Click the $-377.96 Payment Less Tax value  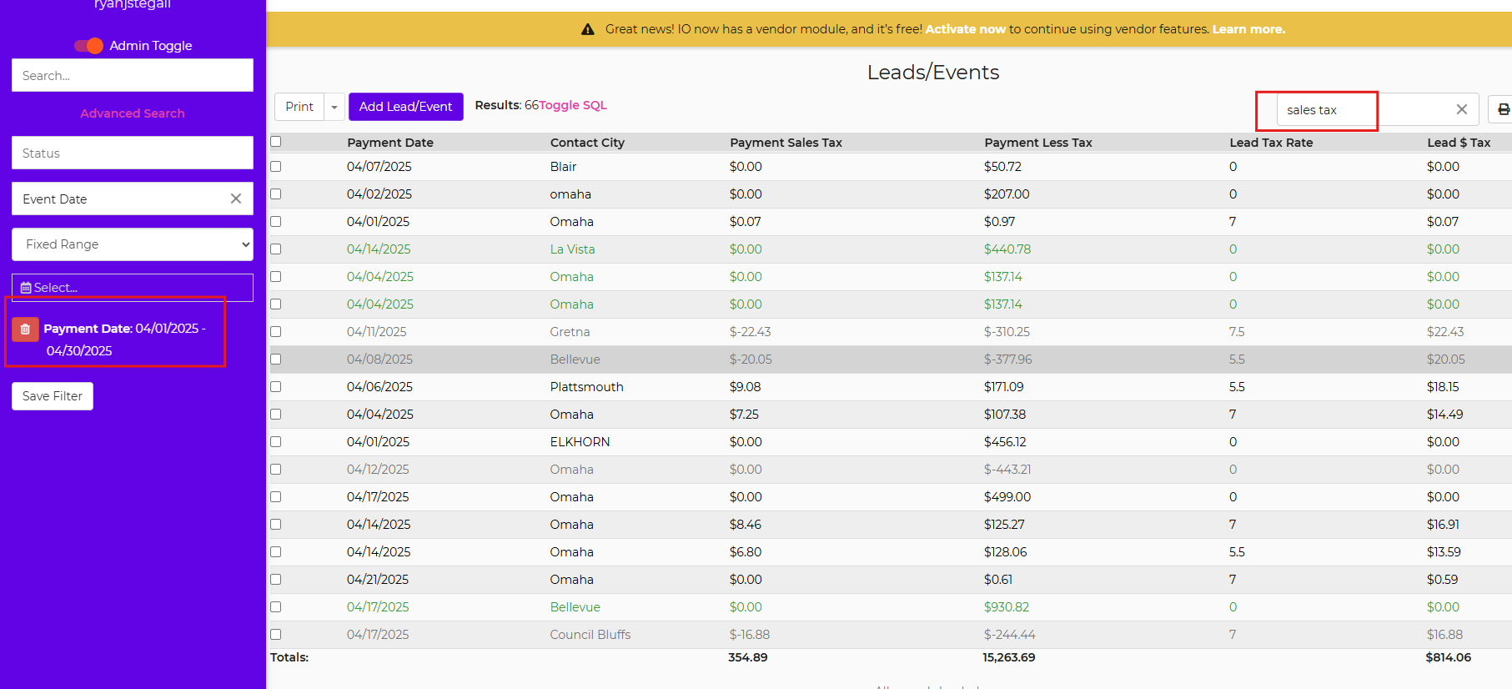1008,360
